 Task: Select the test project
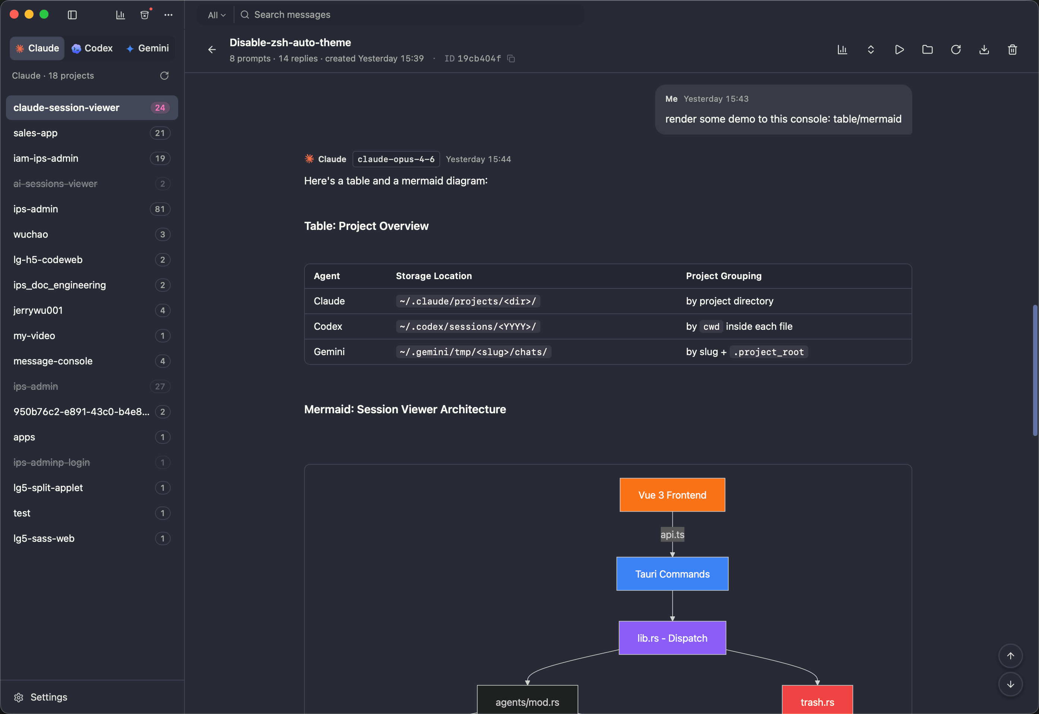[92, 513]
